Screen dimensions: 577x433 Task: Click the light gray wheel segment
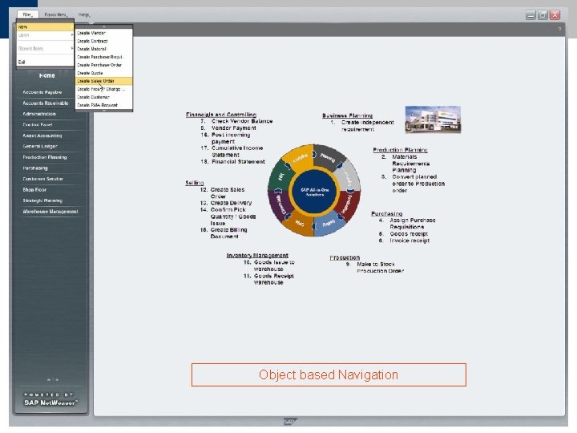(348, 176)
